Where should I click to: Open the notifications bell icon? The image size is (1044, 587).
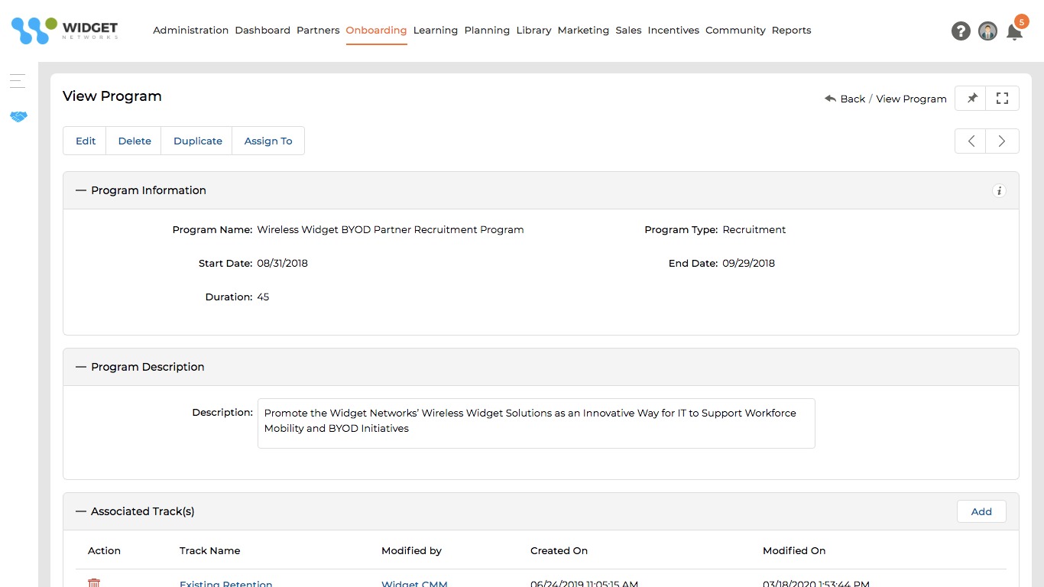[x=1014, y=32]
